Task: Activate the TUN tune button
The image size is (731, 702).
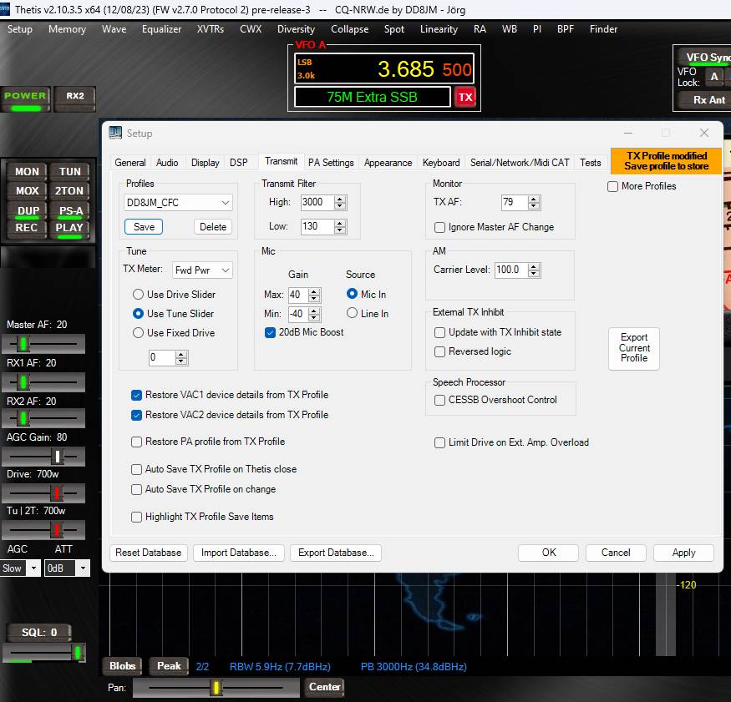Action: [69, 171]
